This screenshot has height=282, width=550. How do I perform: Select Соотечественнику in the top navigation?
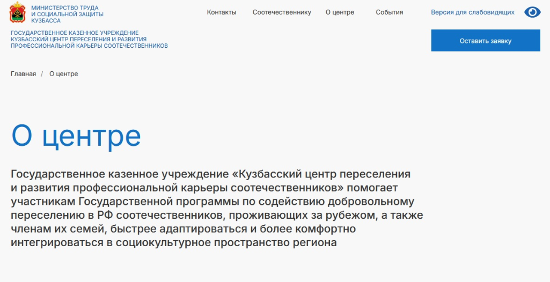pyautogui.click(x=282, y=12)
